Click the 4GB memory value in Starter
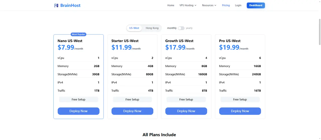This screenshot has width=321, height=140. tap(150, 66)
